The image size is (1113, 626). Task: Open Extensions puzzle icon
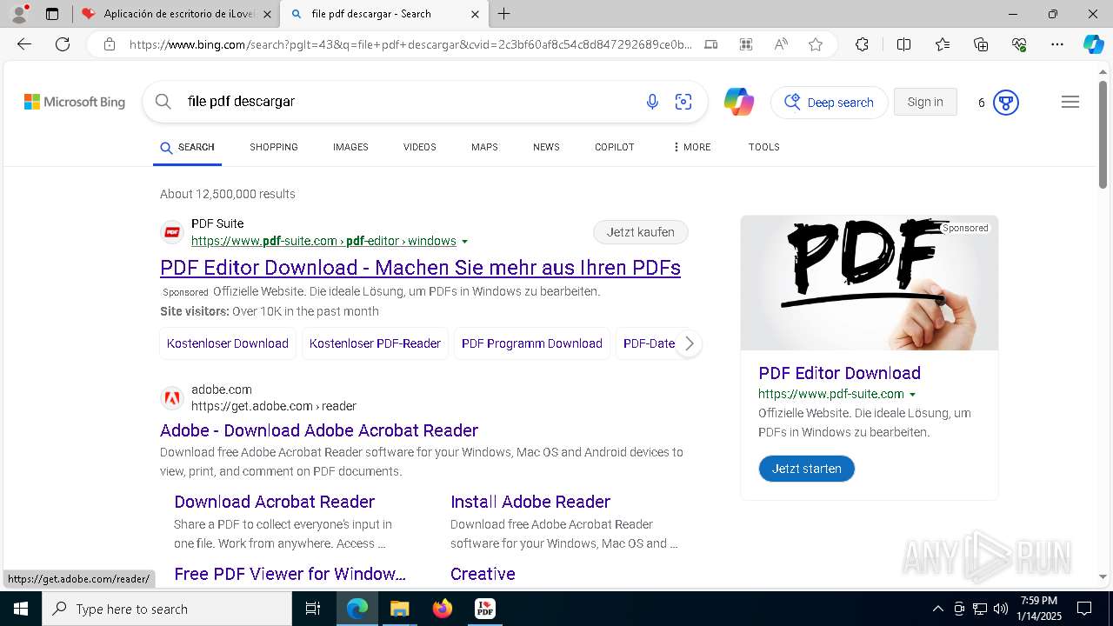click(x=862, y=44)
